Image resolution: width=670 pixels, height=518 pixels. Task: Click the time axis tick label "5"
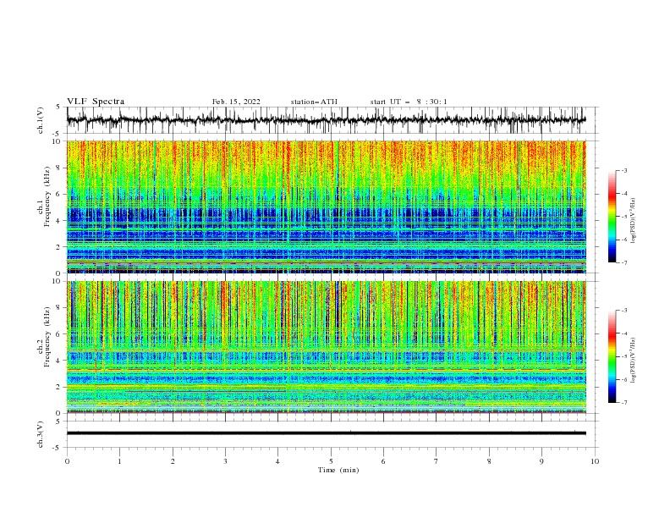click(331, 461)
